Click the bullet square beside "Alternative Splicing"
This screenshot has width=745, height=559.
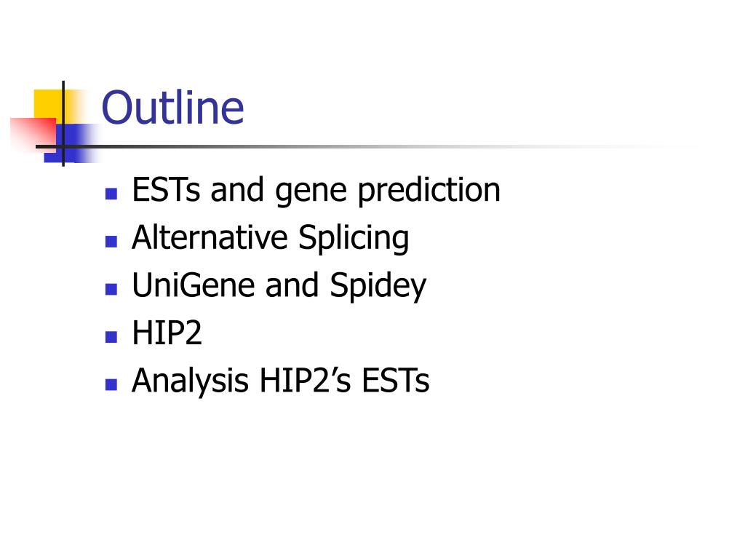(111, 242)
